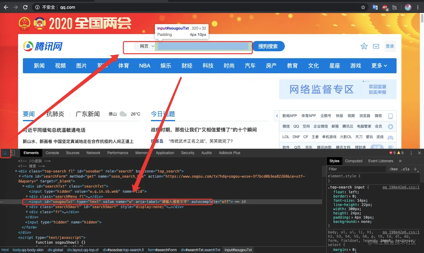This screenshot has height=253, width=424.
Task: Expand the padding property triangle in Styles
Action: click(352, 217)
